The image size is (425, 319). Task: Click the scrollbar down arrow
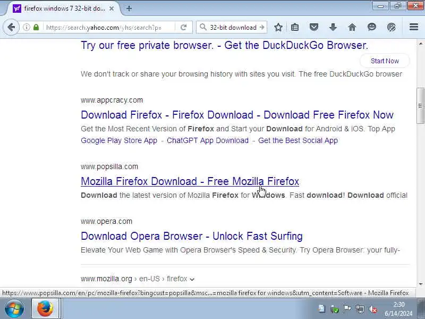(420, 284)
